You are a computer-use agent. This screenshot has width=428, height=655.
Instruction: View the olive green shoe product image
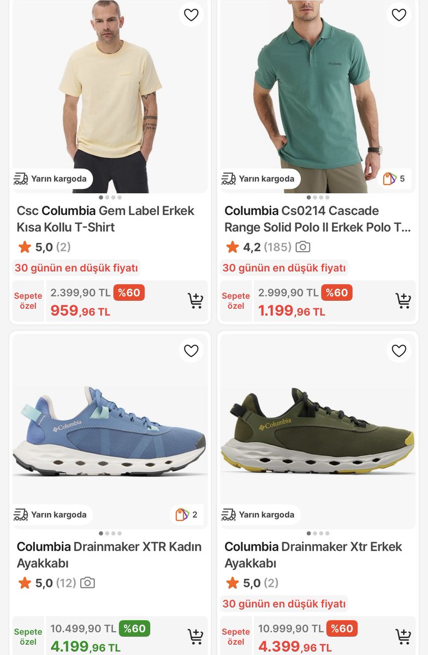(x=318, y=431)
